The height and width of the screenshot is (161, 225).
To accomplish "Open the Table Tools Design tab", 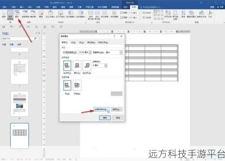I will point(126,7).
